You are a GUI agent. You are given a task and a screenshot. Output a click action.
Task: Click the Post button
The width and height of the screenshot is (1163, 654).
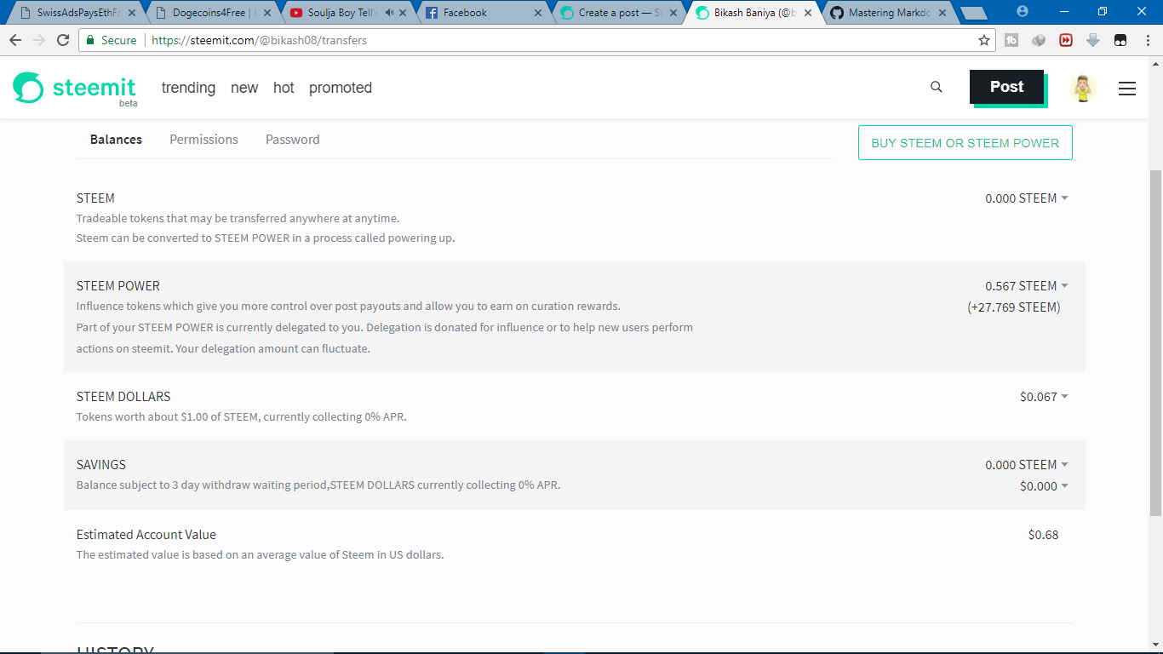click(1007, 87)
